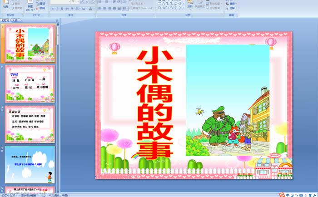
Task: Decrease list indent level
Action: 114,2
